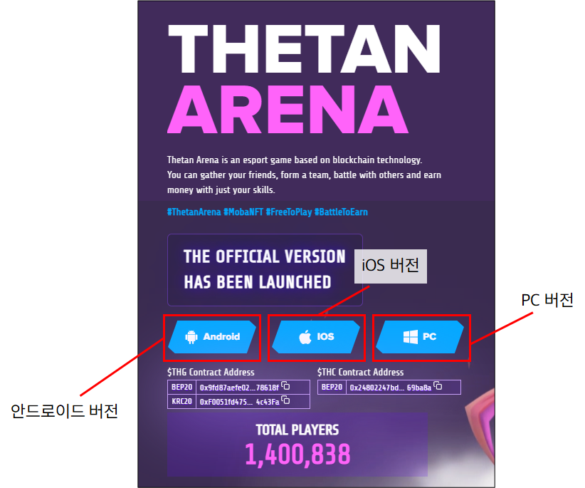Click the KRC20 network label
Screen dimensions: 585x488
182,403
